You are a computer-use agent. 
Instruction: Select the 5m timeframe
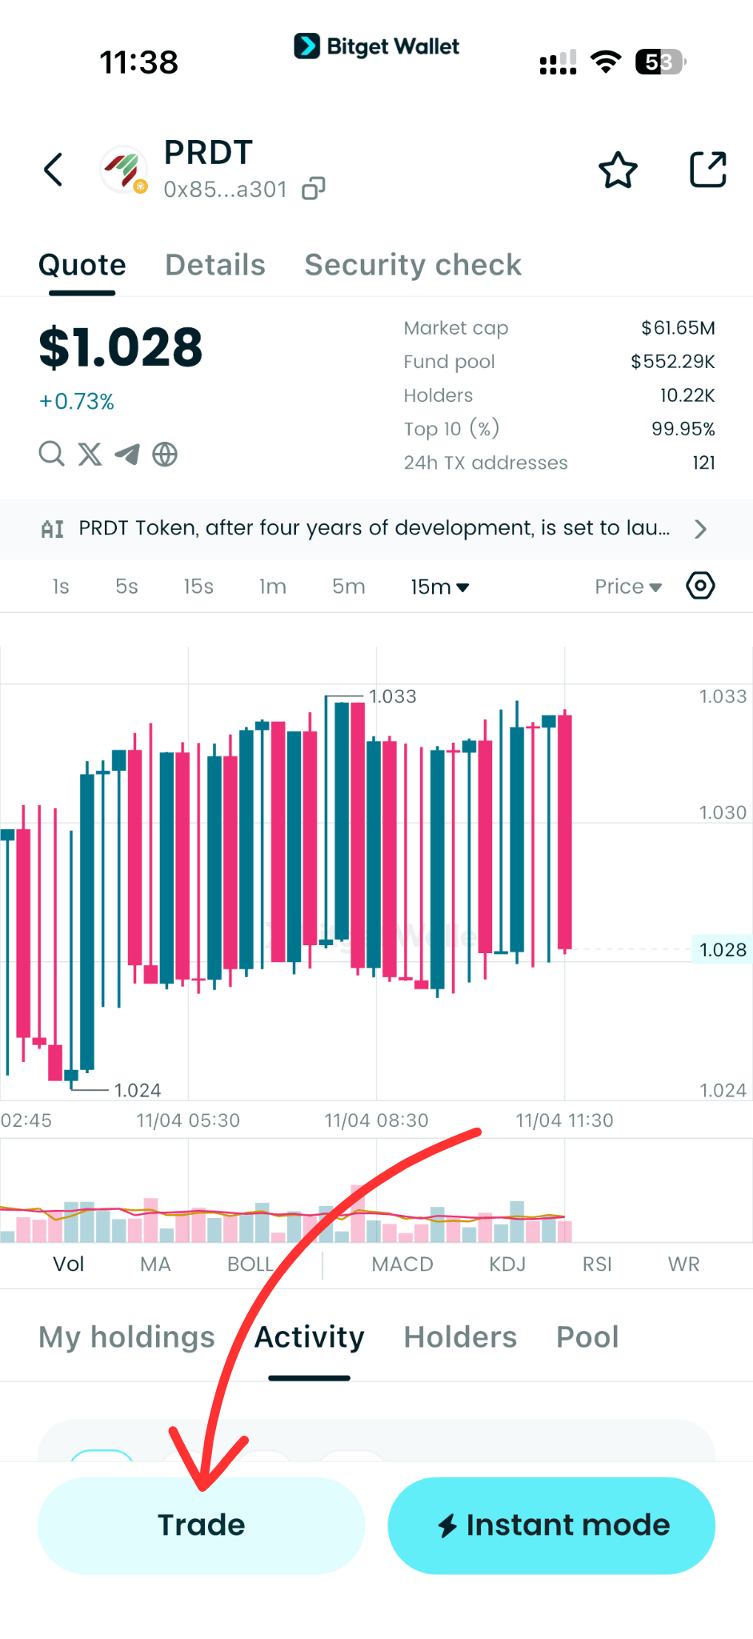click(348, 587)
